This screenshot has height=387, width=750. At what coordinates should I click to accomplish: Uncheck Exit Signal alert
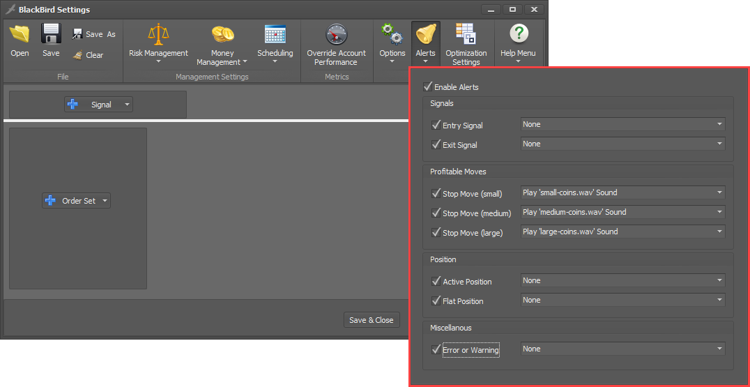[436, 144]
